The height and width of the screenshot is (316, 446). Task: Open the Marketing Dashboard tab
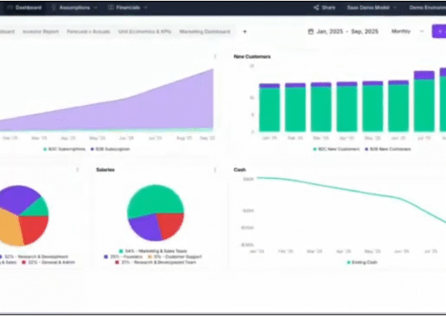205,32
